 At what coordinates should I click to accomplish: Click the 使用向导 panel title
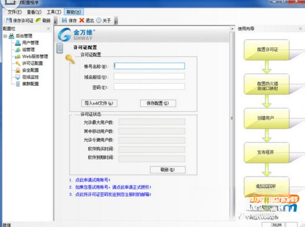pyautogui.click(x=246, y=28)
